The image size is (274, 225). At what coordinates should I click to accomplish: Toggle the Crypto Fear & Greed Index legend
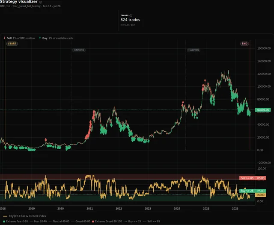pos(25,216)
